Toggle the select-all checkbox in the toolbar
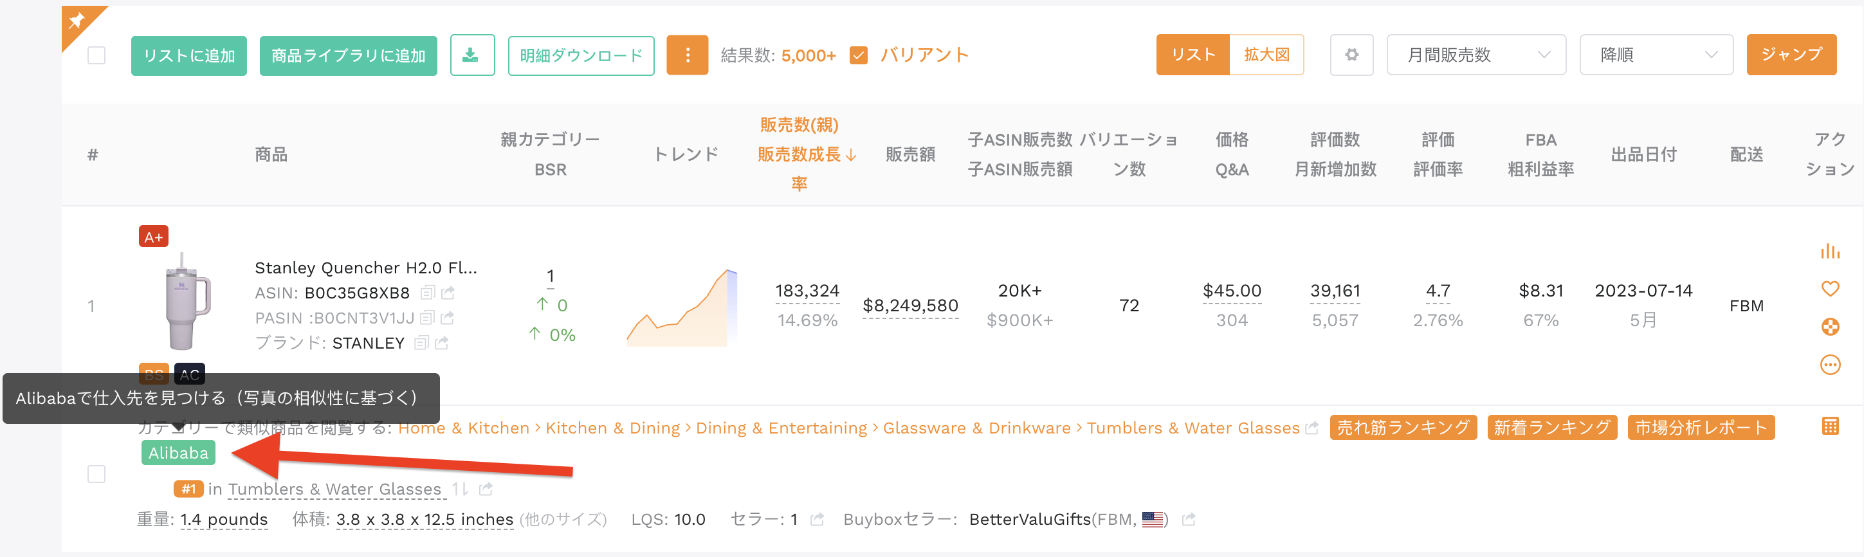The width and height of the screenshot is (1864, 557). click(96, 56)
